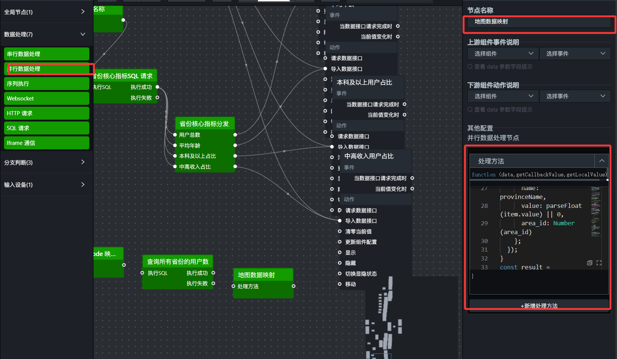Open upstream 选择事件 dropdown
Viewport: 617px width, 359px height.
point(575,54)
